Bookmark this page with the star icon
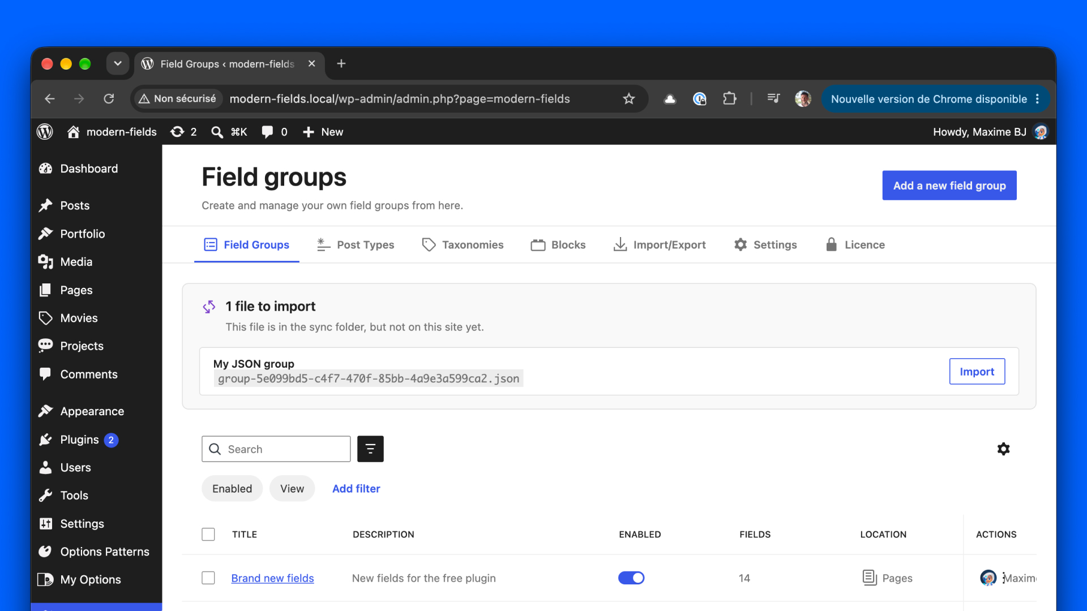This screenshot has width=1087, height=611. 628,99
